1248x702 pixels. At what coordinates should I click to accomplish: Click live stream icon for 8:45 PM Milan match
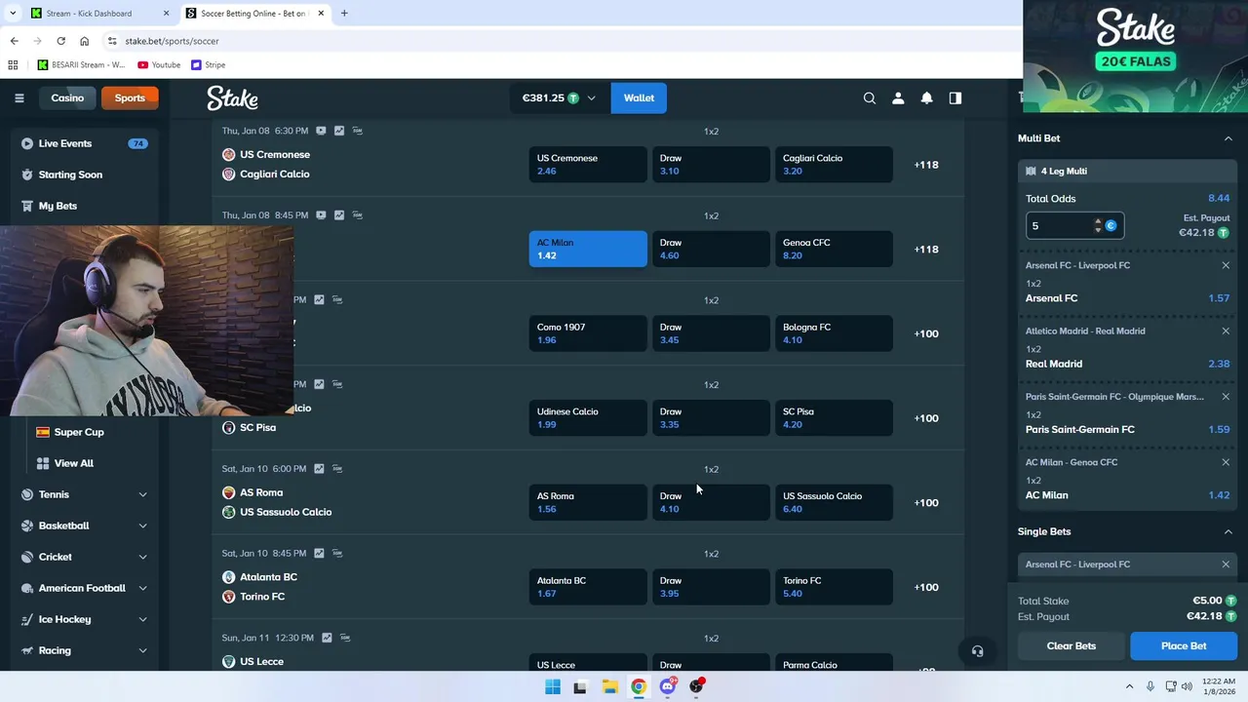(321, 215)
